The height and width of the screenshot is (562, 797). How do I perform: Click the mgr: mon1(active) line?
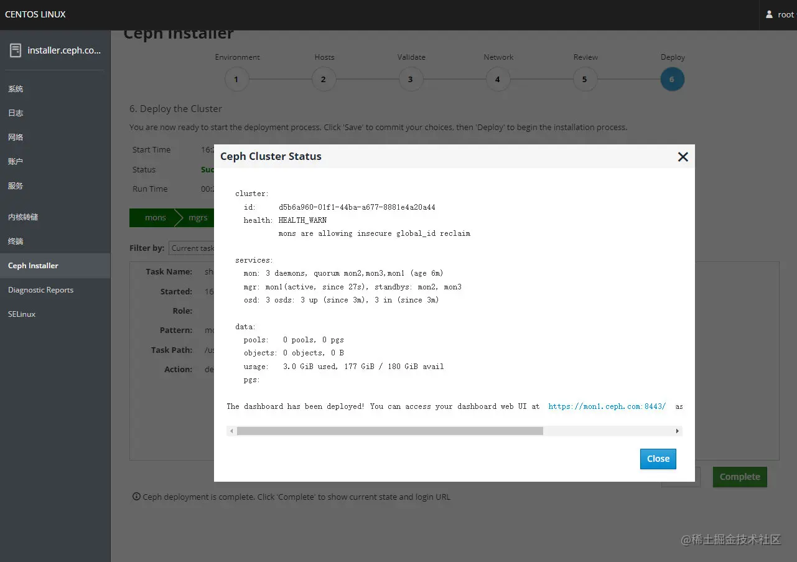pyautogui.click(x=352, y=287)
